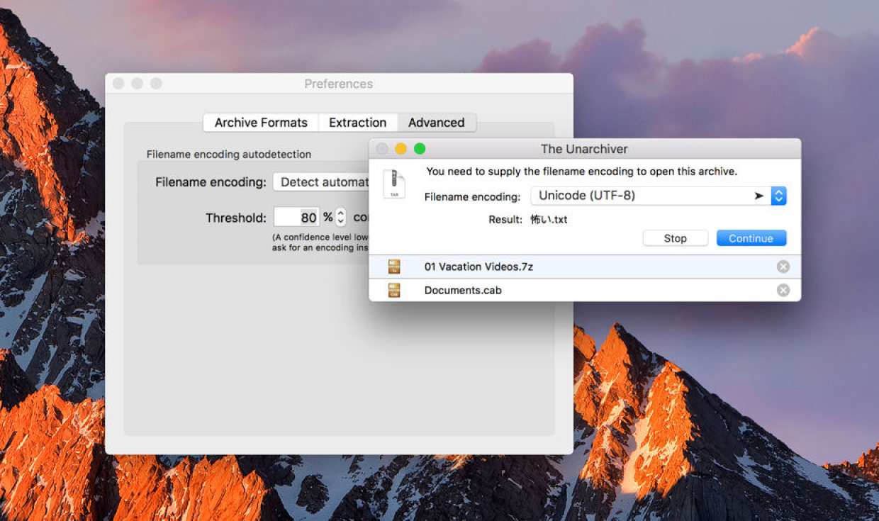879x521 pixels.
Task: Click the 01 Vacation Videos.7z archive icon
Action: coord(394,267)
